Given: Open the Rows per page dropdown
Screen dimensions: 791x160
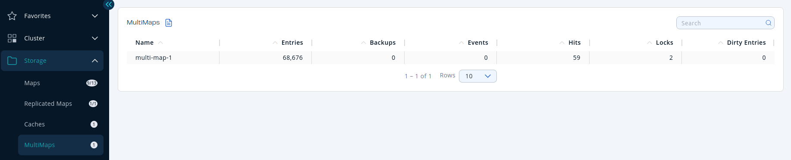Looking at the screenshot, I should tap(477, 76).
